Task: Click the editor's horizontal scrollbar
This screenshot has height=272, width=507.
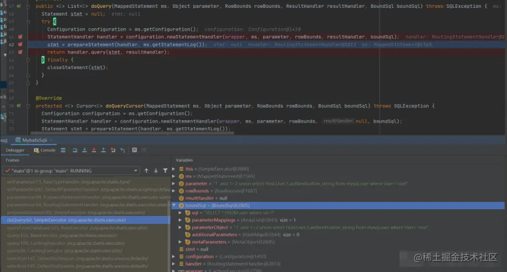Action: (x=132, y=133)
